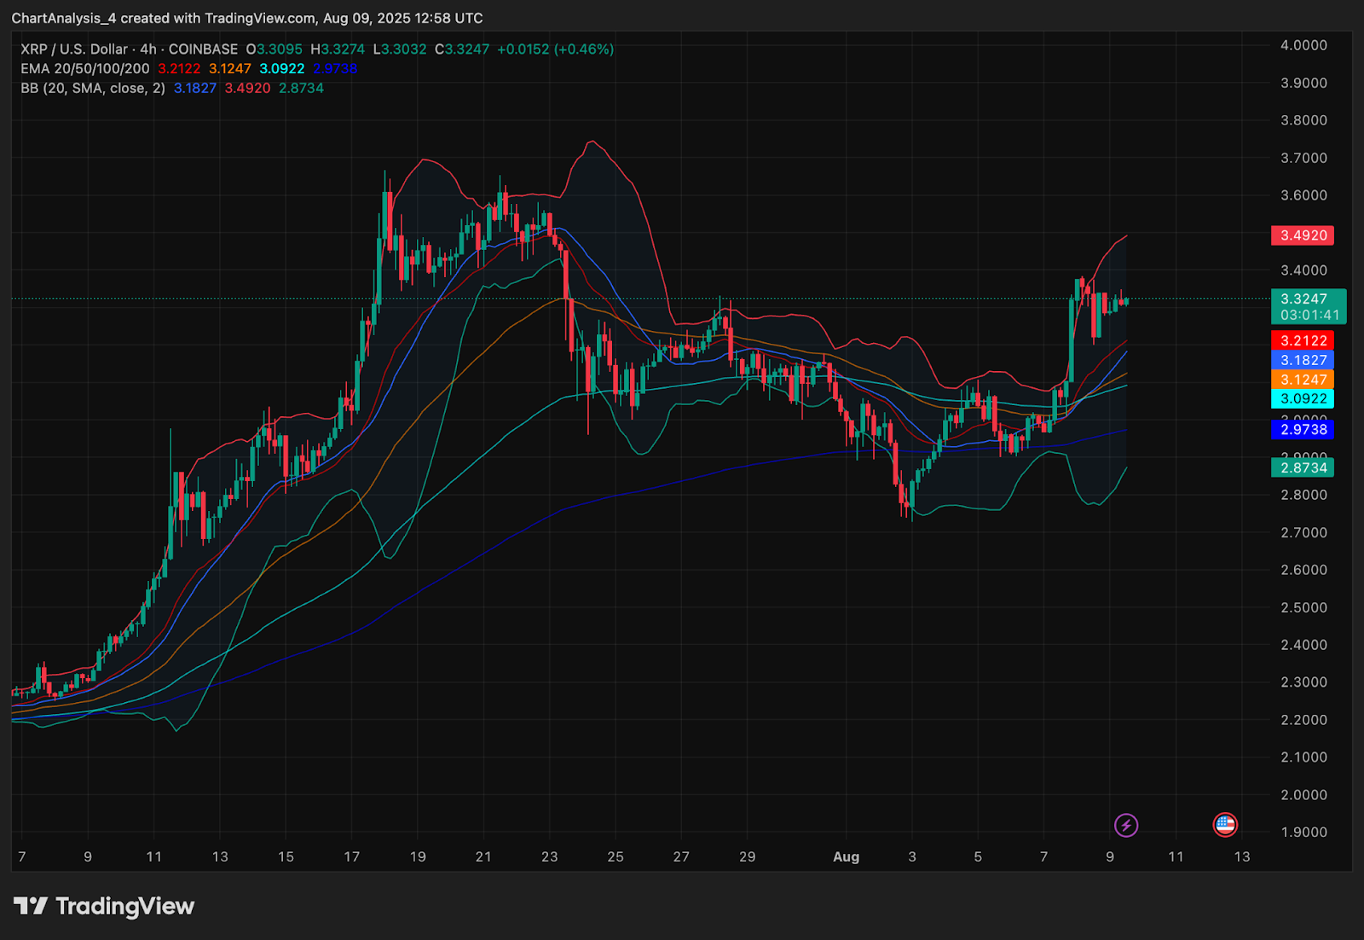The width and height of the screenshot is (1364, 940).
Task: Click the Aug label on the time axis
Action: point(846,857)
